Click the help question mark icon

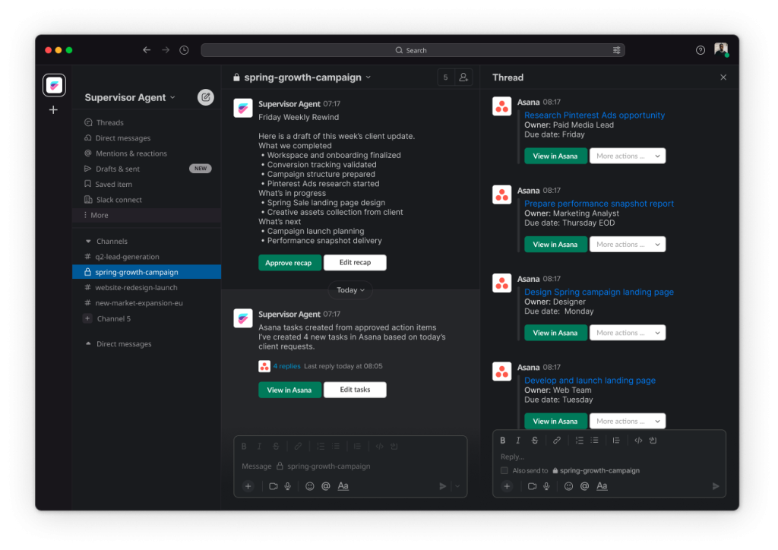click(x=700, y=49)
